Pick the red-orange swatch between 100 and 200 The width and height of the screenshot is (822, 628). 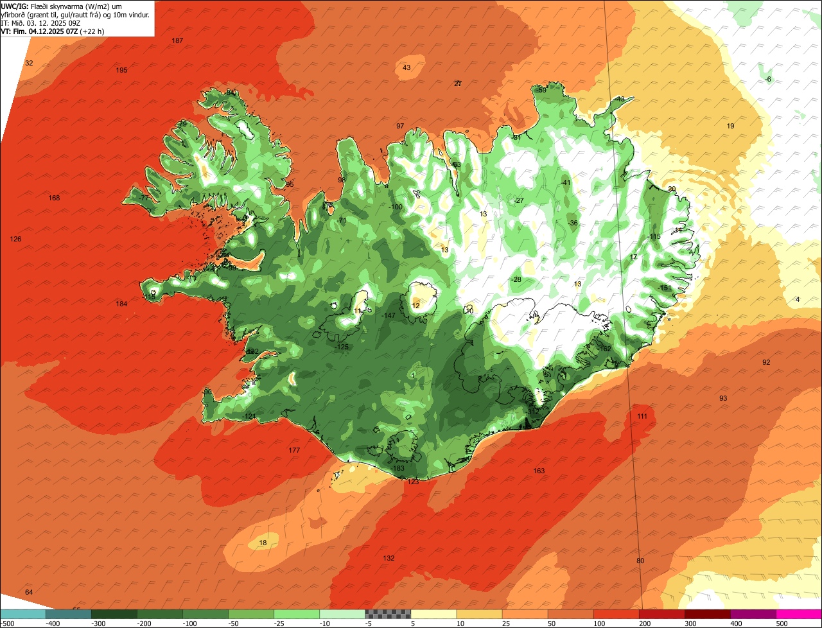615,614
